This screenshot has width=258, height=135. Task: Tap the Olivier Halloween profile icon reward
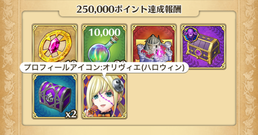[x=104, y=96]
